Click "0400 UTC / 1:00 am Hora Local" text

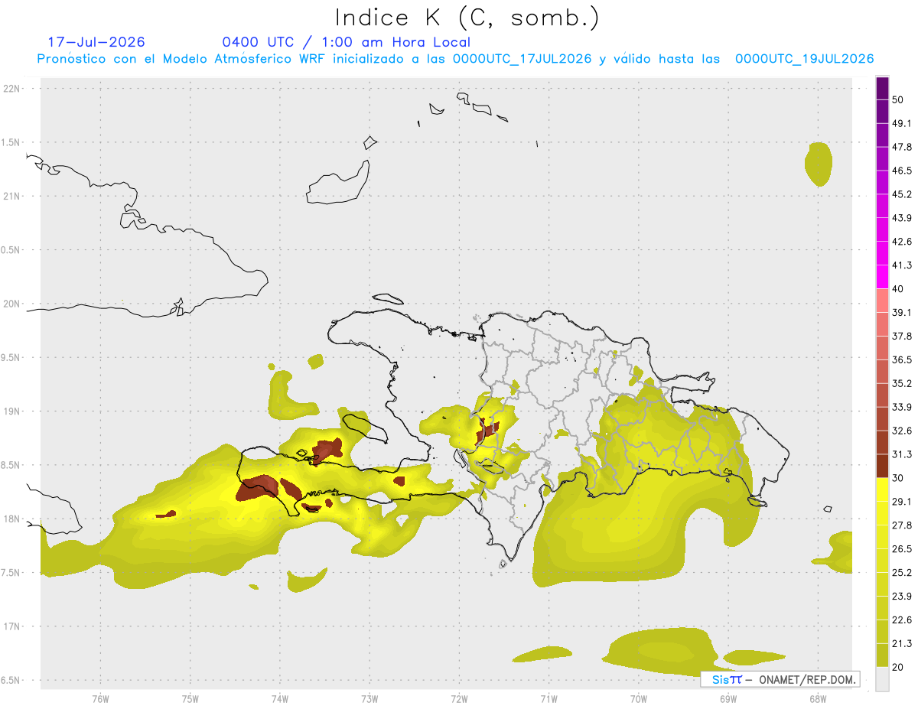(346, 42)
